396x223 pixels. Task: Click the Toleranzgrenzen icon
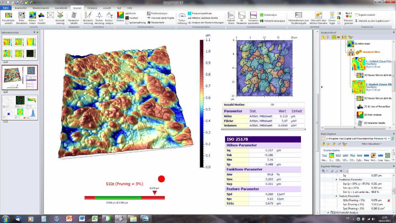348,18
